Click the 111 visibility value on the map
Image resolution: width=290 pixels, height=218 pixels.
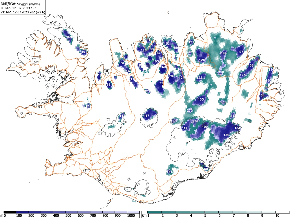point(184,128)
